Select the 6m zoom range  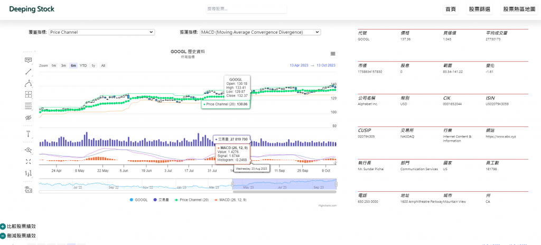click(73, 65)
